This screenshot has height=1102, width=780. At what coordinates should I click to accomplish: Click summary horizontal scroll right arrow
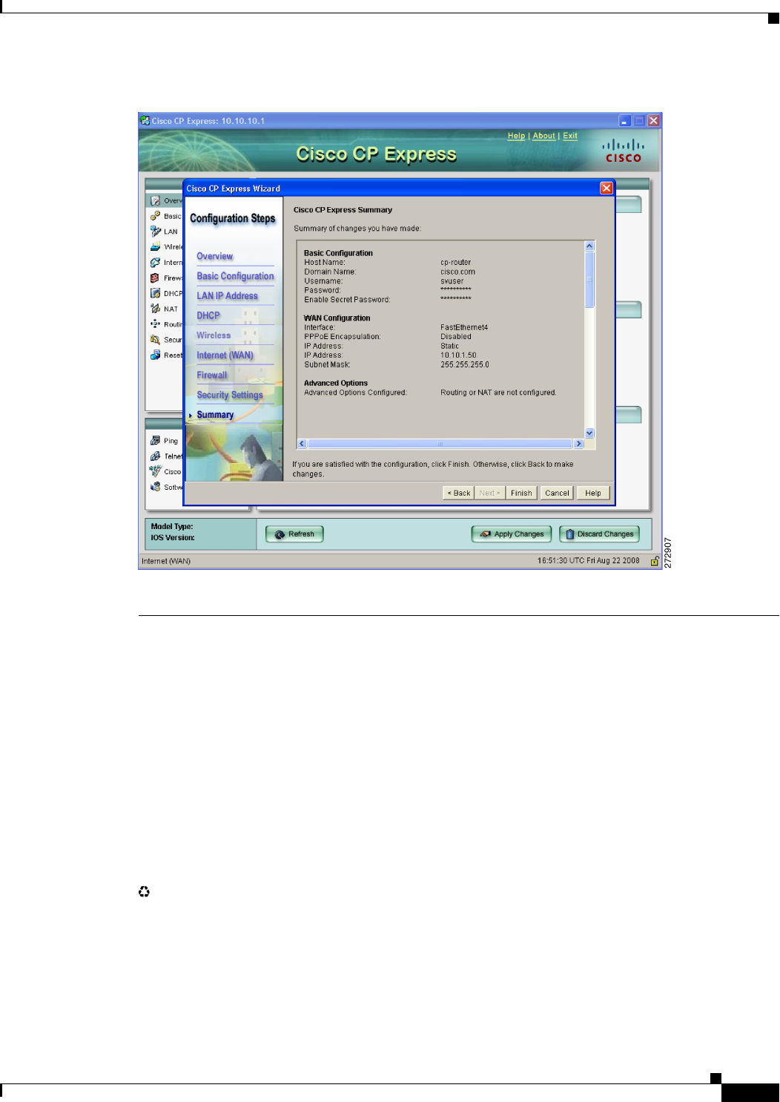coord(579,444)
